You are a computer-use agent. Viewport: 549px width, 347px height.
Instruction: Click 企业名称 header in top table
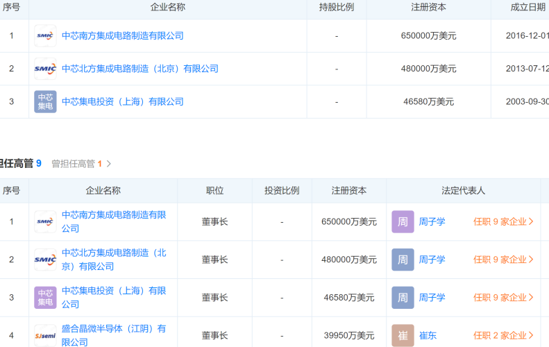click(168, 8)
